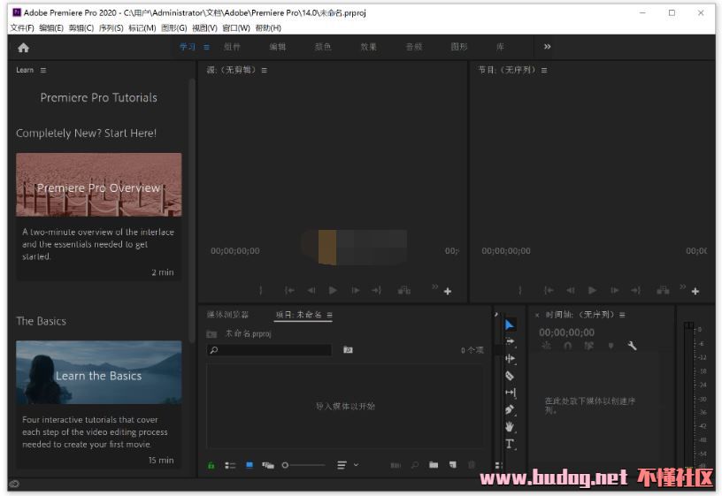Toggle linked selection in timeline
Viewport: 722px width, 496px height.
click(x=589, y=346)
